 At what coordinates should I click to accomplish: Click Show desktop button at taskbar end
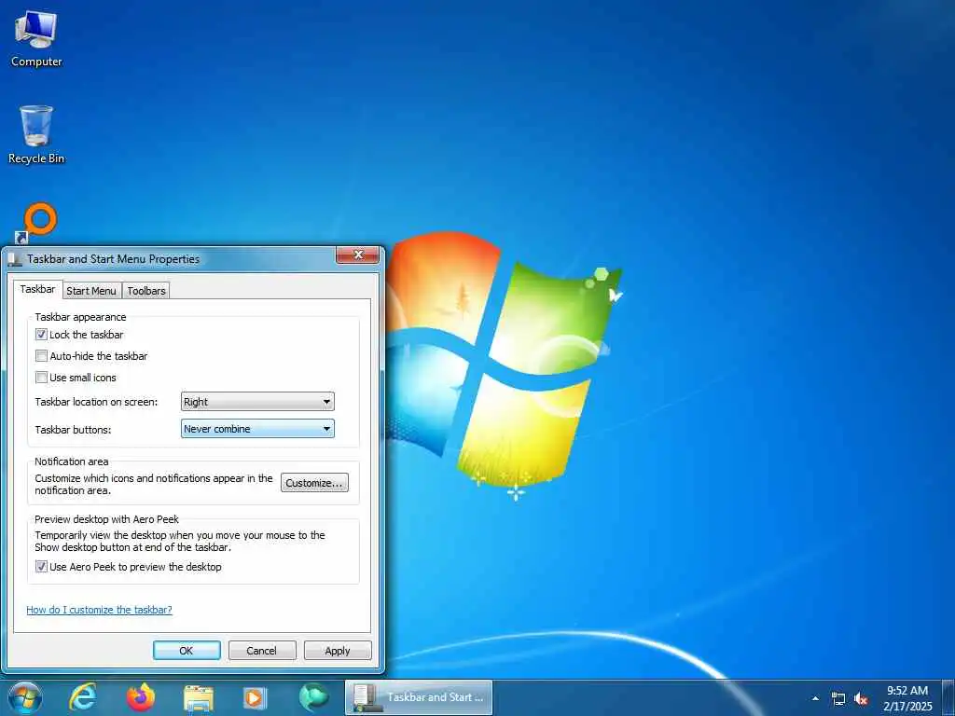948,697
